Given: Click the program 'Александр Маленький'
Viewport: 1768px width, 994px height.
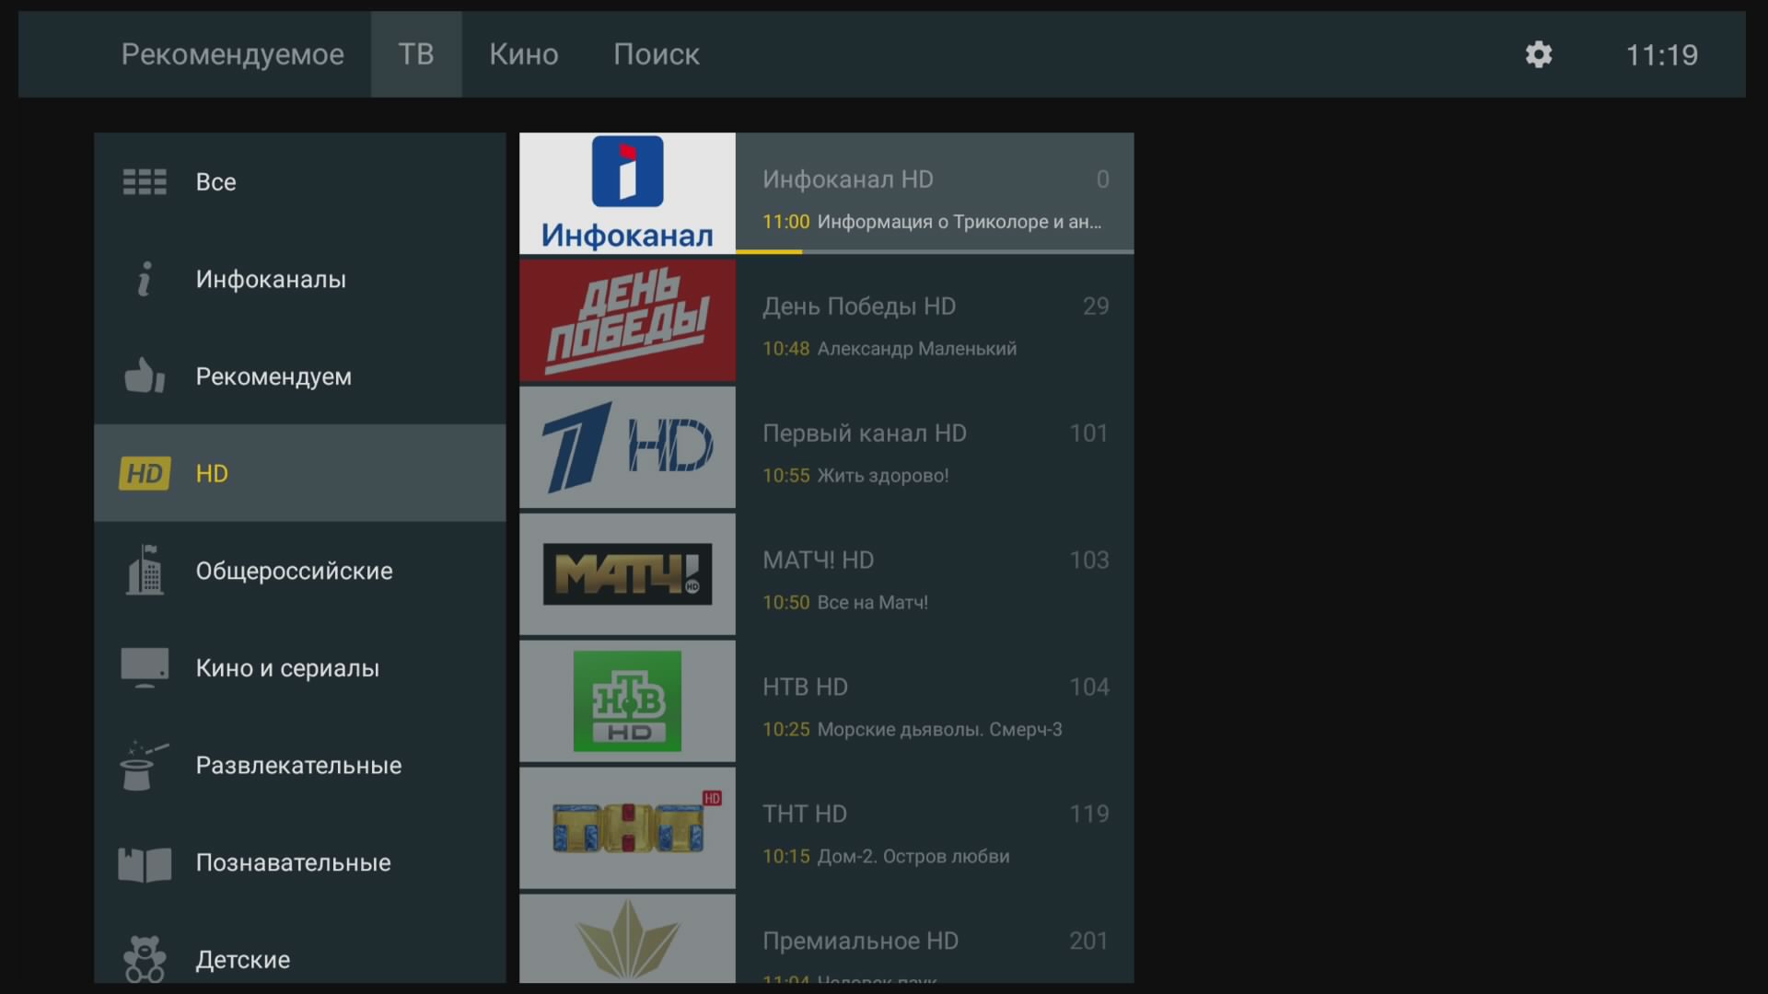Looking at the screenshot, I should (x=917, y=349).
